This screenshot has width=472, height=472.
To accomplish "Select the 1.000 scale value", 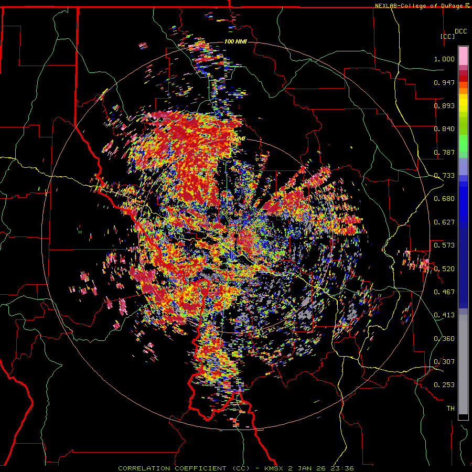I will [444, 59].
